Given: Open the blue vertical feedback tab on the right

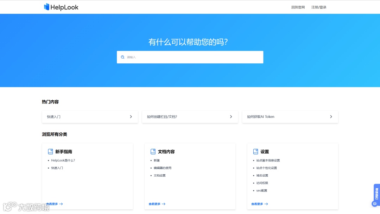Looking at the screenshot, I should (376, 194).
